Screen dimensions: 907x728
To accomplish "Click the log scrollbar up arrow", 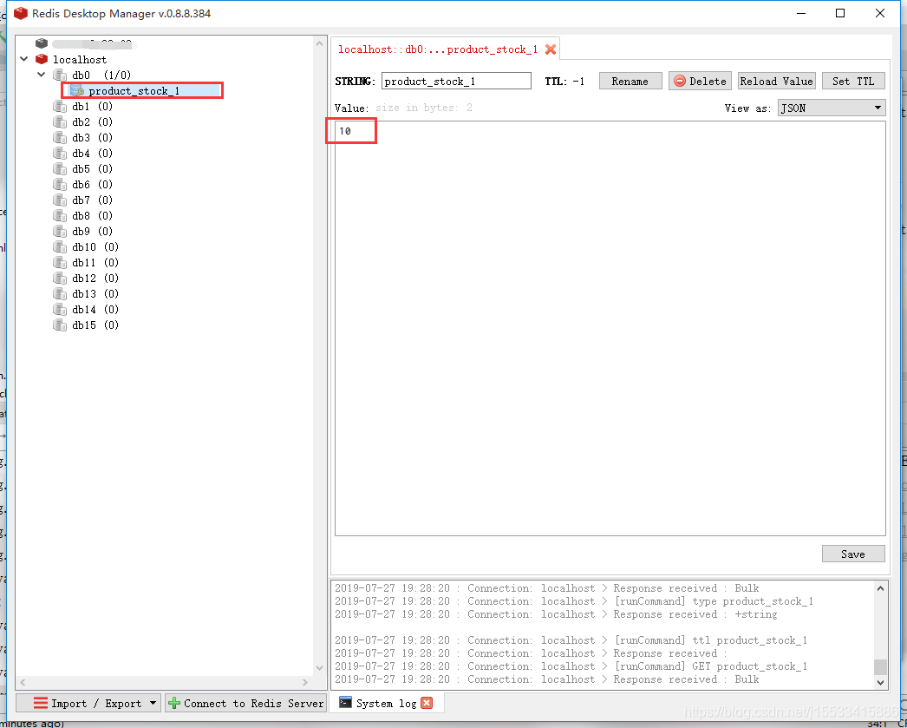I will [880, 588].
